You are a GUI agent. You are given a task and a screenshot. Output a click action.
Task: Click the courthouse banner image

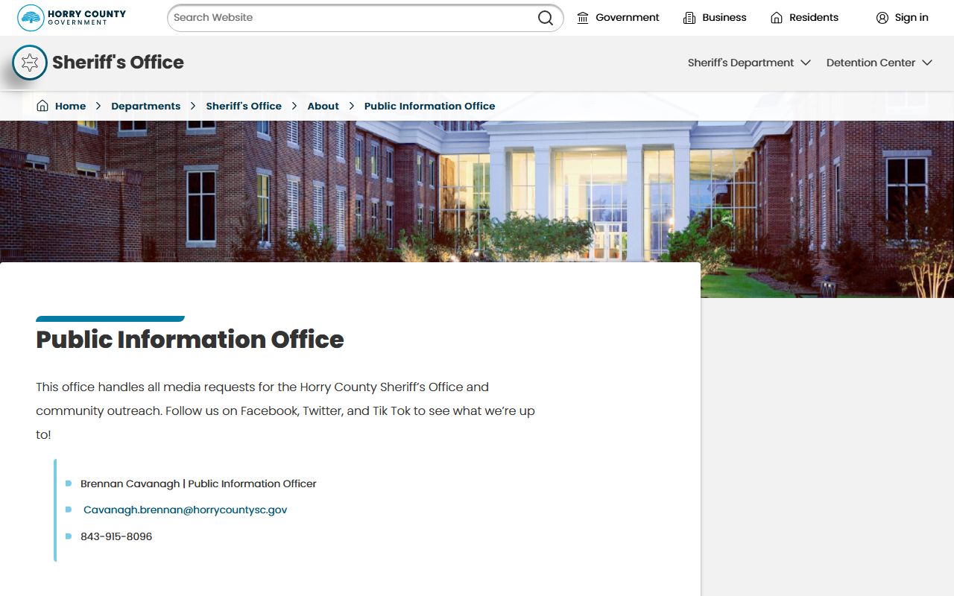477,191
